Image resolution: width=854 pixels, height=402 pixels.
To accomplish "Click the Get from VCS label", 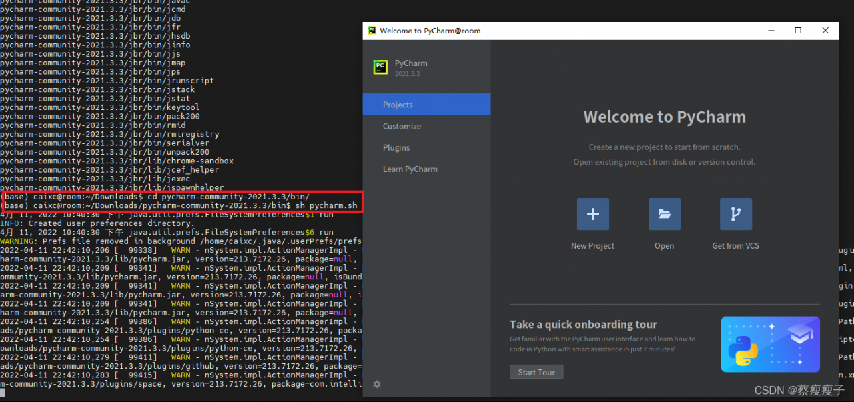I will coord(735,246).
